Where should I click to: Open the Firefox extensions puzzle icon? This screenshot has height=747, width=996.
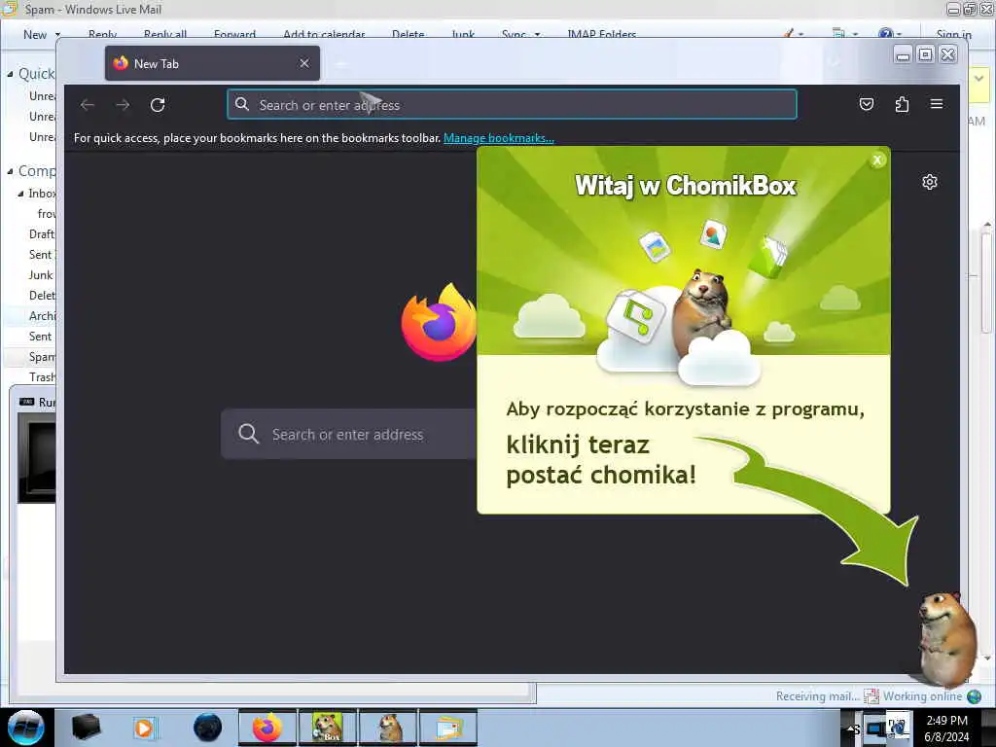[x=902, y=104]
